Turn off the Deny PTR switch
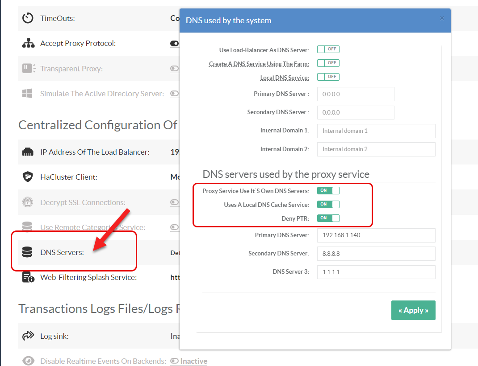 328,218
